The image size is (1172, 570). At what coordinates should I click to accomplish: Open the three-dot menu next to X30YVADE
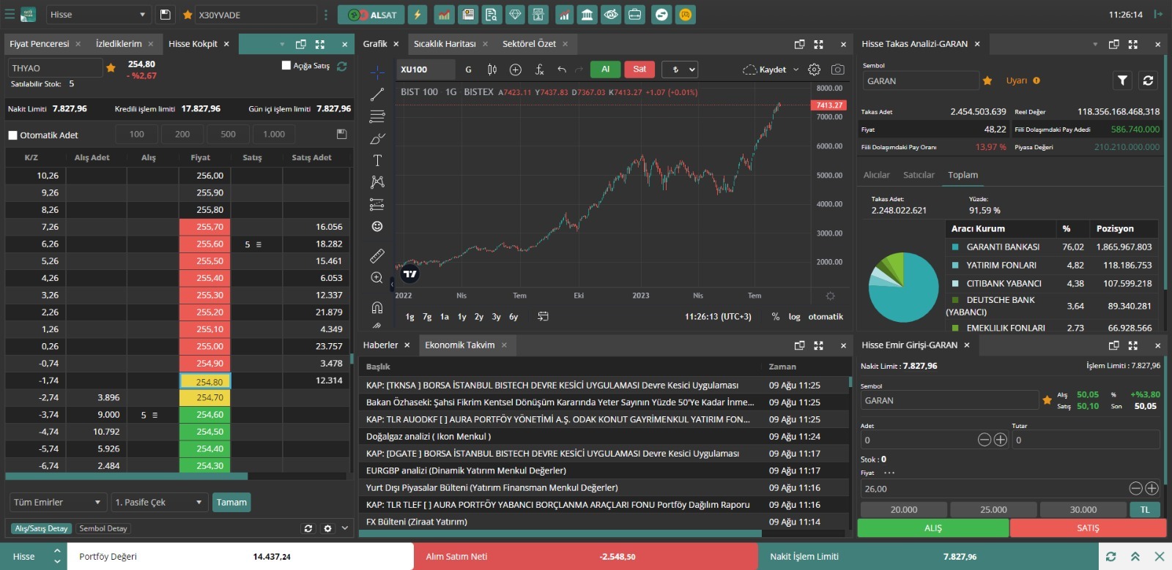326,15
